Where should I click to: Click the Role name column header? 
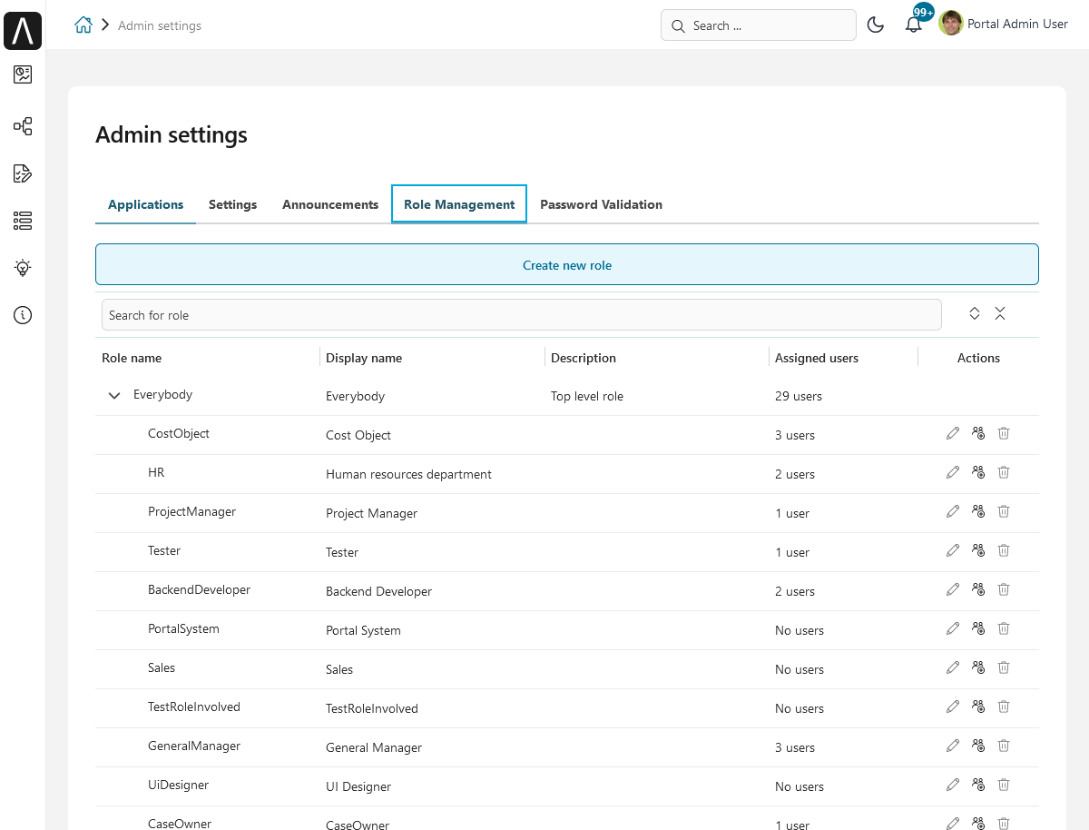[x=132, y=358]
